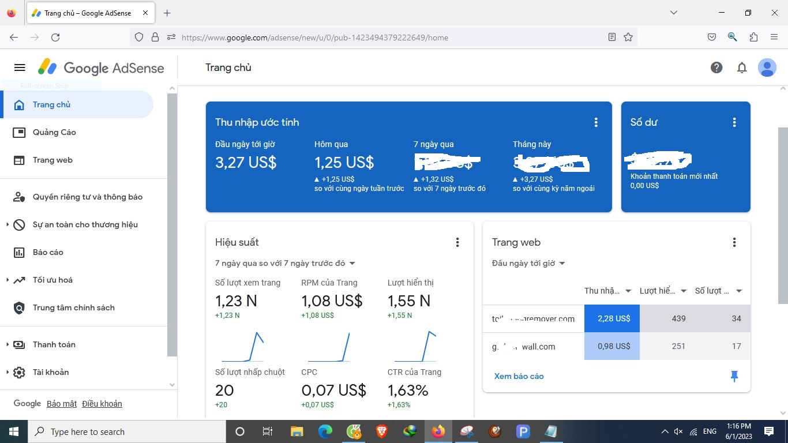The height and width of the screenshot is (443, 788).
Task: Open Windows action center notifications
Action: coord(768,431)
